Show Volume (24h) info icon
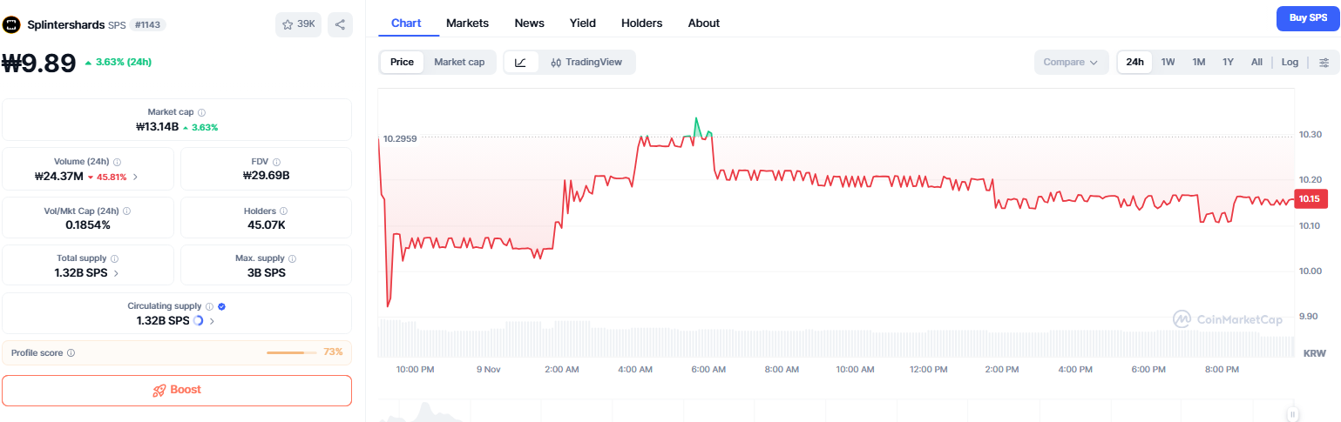Screen dimensions: 1341x422 (x=118, y=162)
